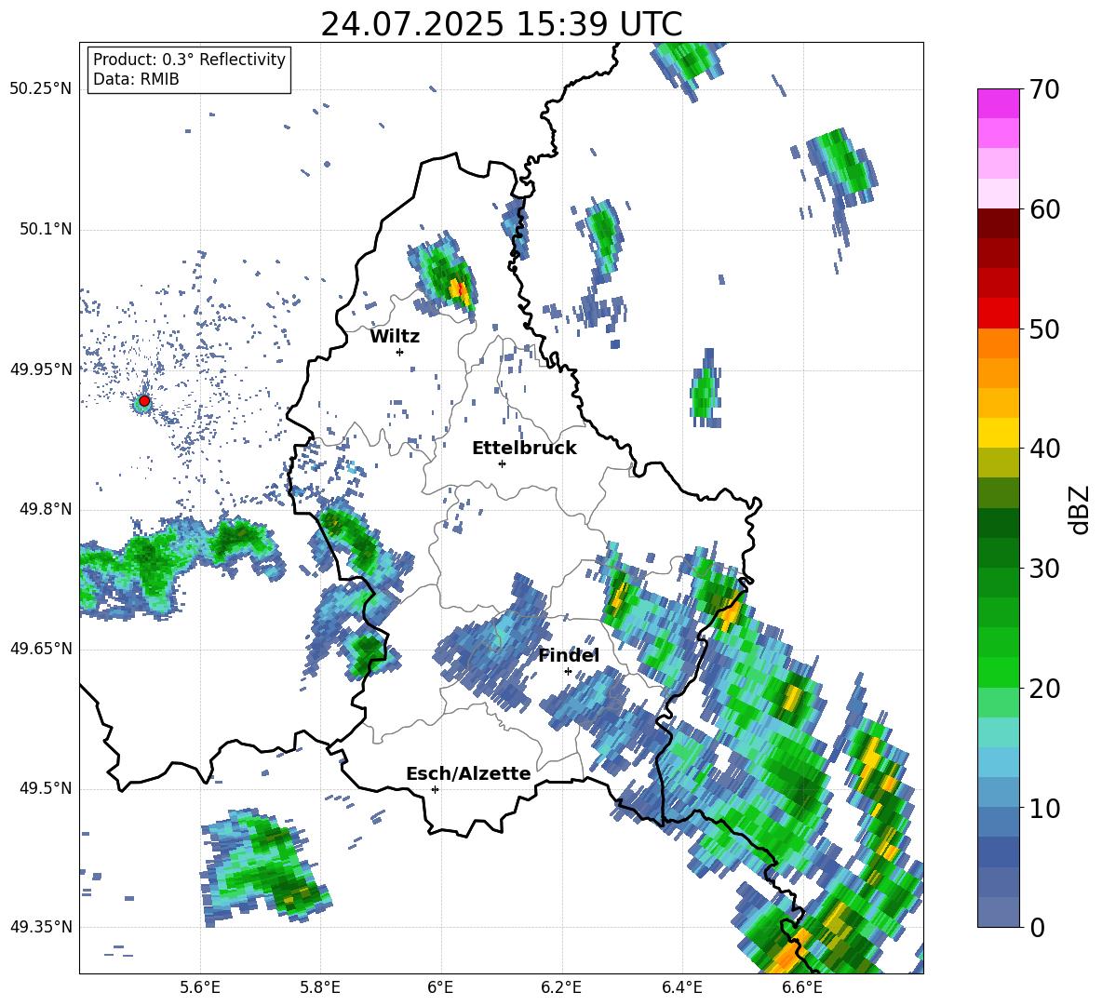Click the 6.4°E longitude label
The image size is (1102, 1006).
click(x=681, y=987)
